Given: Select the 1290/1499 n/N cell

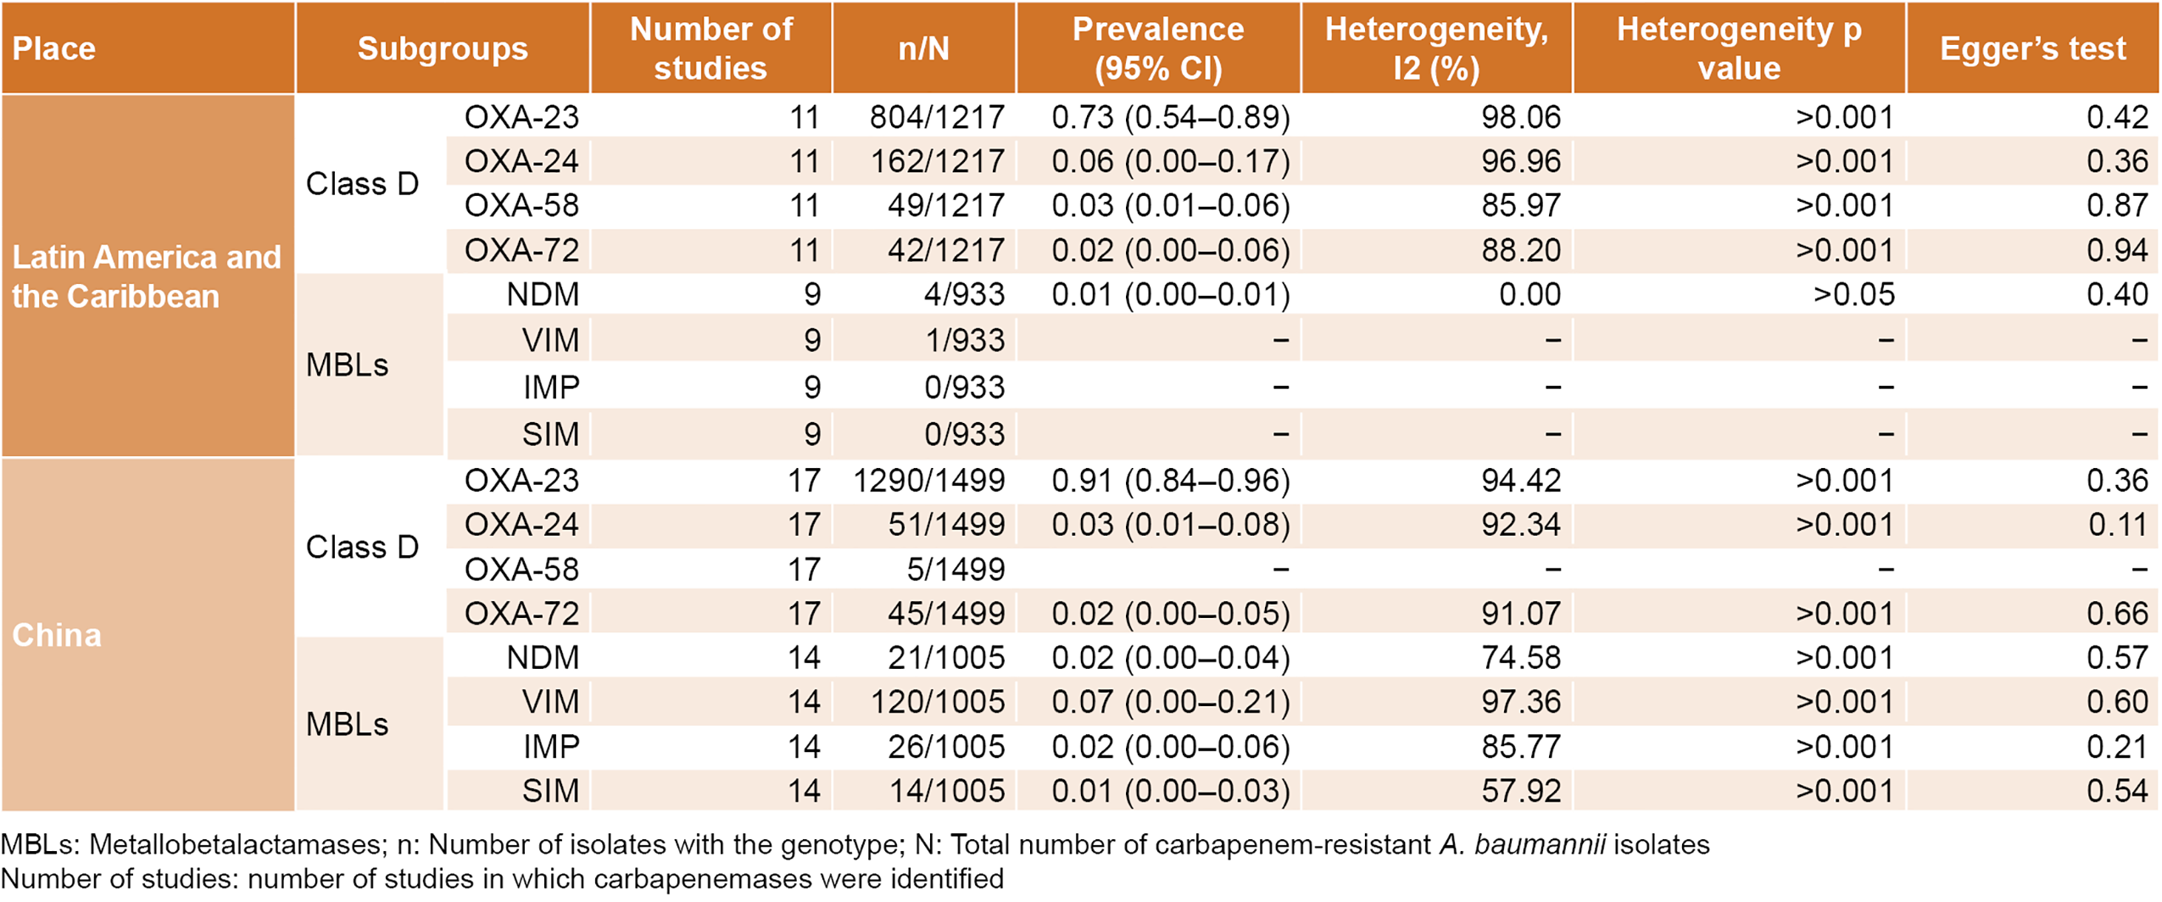Looking at the screenshot, I should tap(929, 481).
